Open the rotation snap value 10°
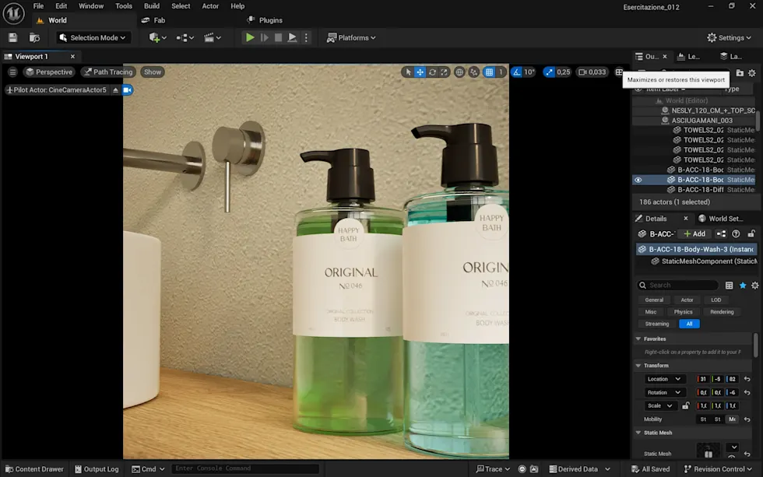763x477 pixels. pos(529,72)
